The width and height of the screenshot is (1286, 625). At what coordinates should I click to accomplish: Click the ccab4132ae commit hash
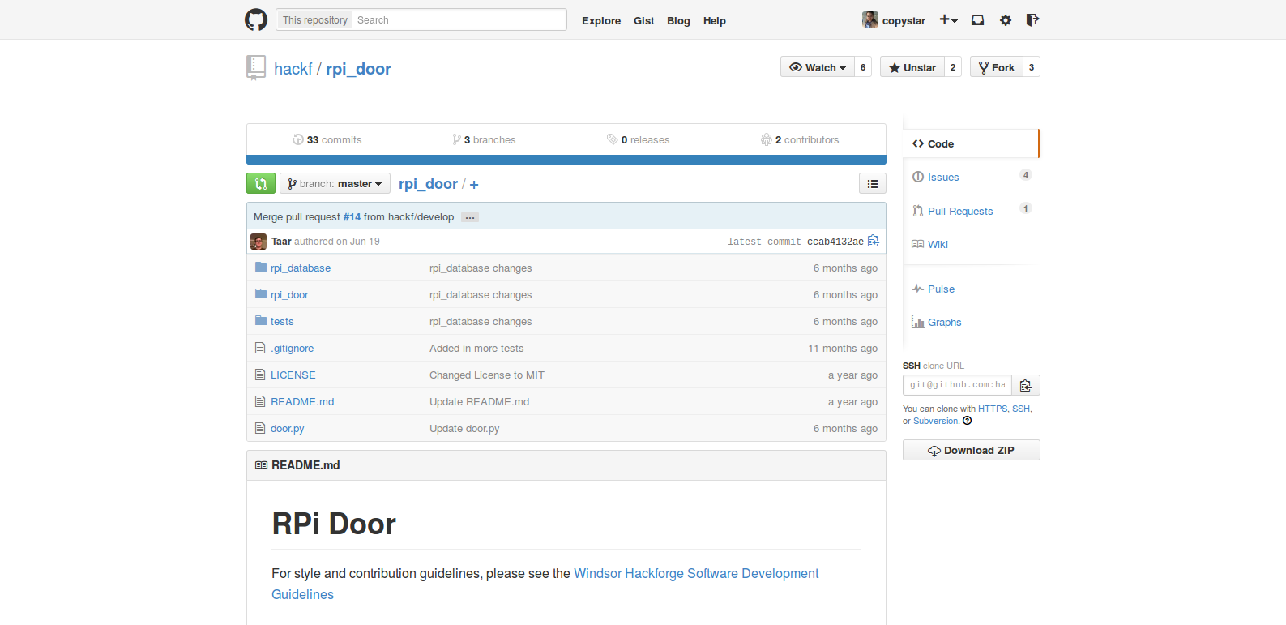coord(835,242)
